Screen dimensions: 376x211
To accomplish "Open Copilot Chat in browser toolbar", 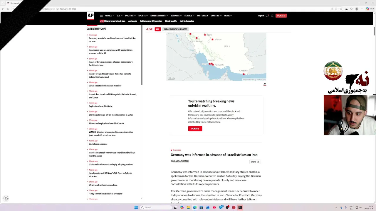I will tap(370, 9).
